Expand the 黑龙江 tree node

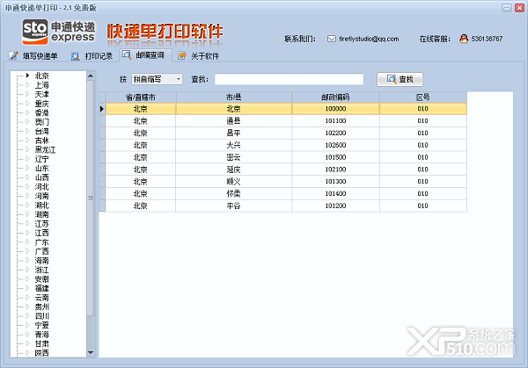28,149
